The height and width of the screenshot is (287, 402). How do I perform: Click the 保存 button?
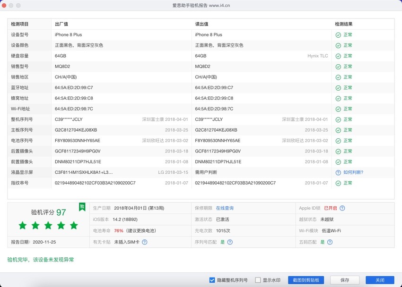click(x=345, y=280)
